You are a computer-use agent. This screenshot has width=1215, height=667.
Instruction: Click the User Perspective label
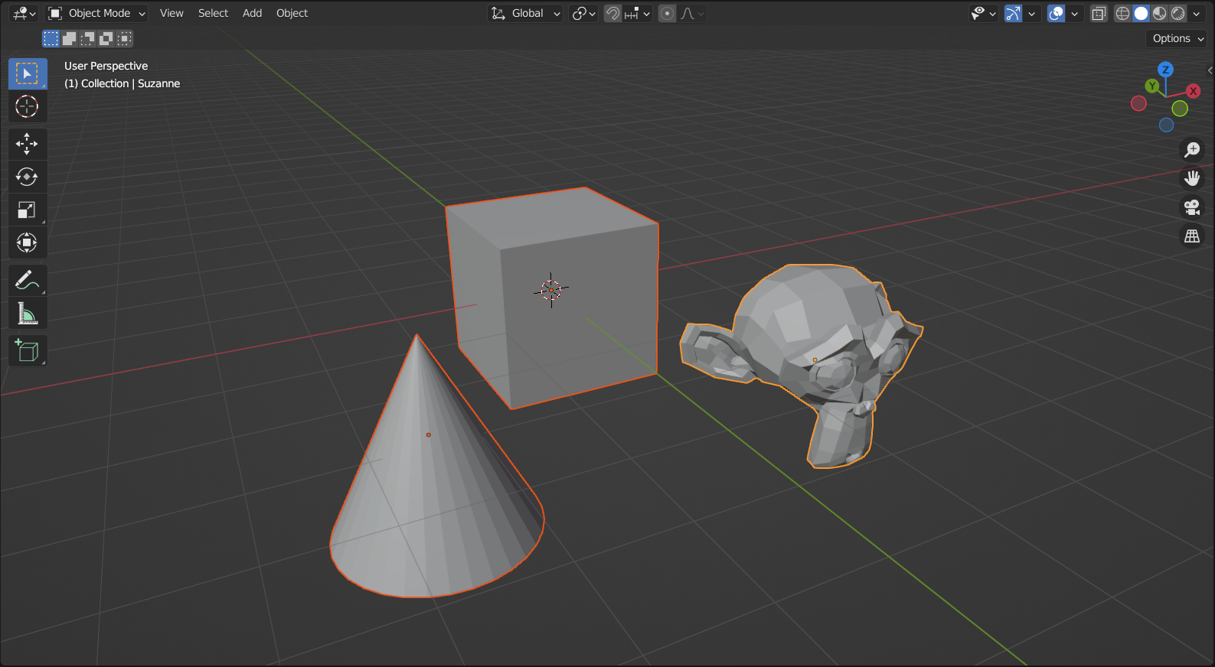106,66
